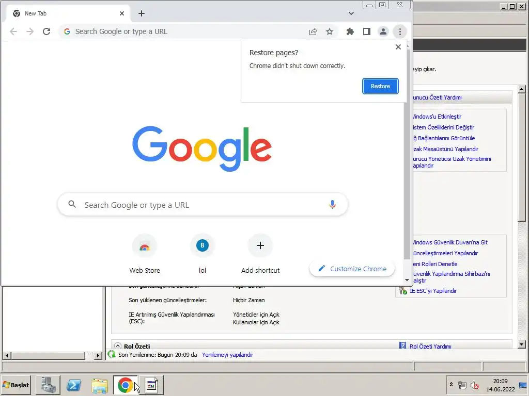
Task: Open Chrome profile avatar menu
Action: pos(383,31)
